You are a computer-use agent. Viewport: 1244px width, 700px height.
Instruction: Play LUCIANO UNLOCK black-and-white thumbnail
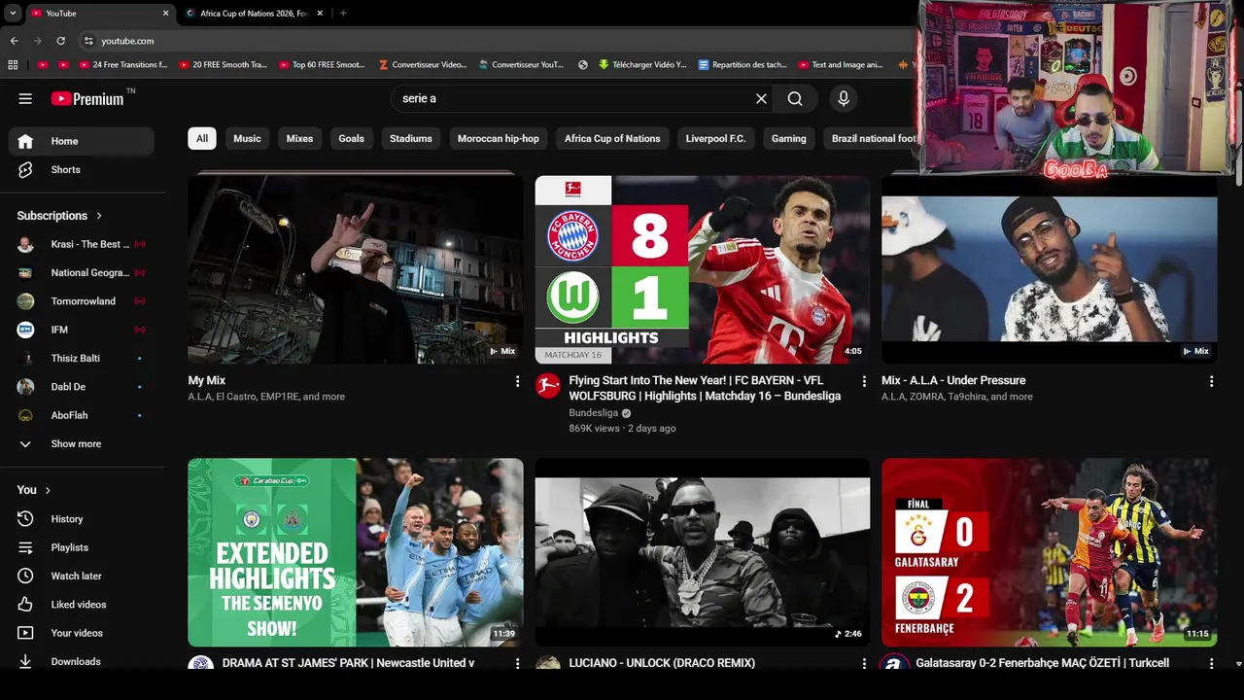pos(703,552)
